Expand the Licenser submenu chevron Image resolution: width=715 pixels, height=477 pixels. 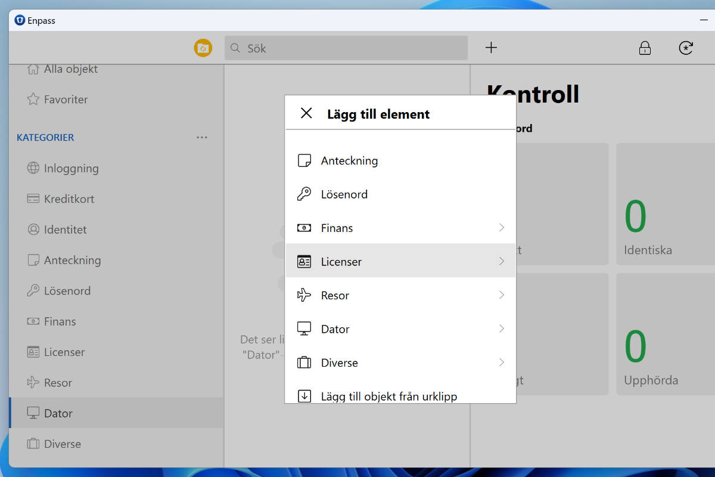coord(502,261)
